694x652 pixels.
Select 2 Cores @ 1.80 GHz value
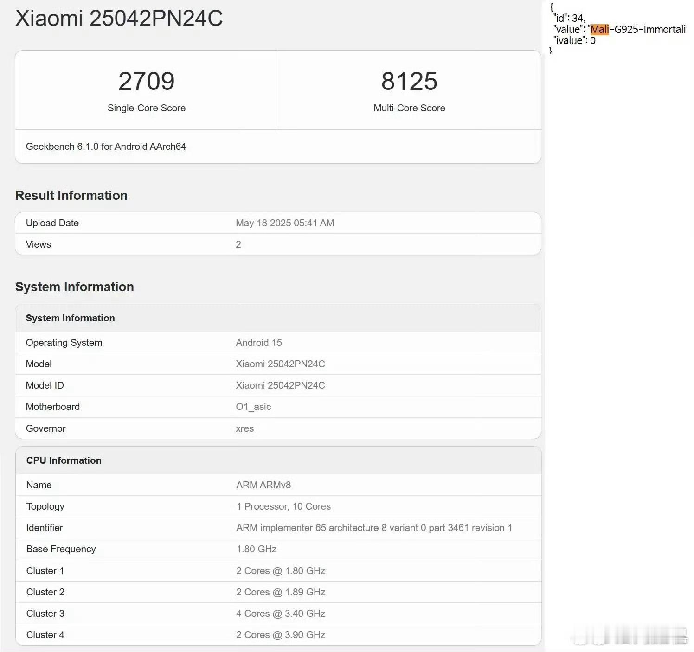click(x=281, y=571)
